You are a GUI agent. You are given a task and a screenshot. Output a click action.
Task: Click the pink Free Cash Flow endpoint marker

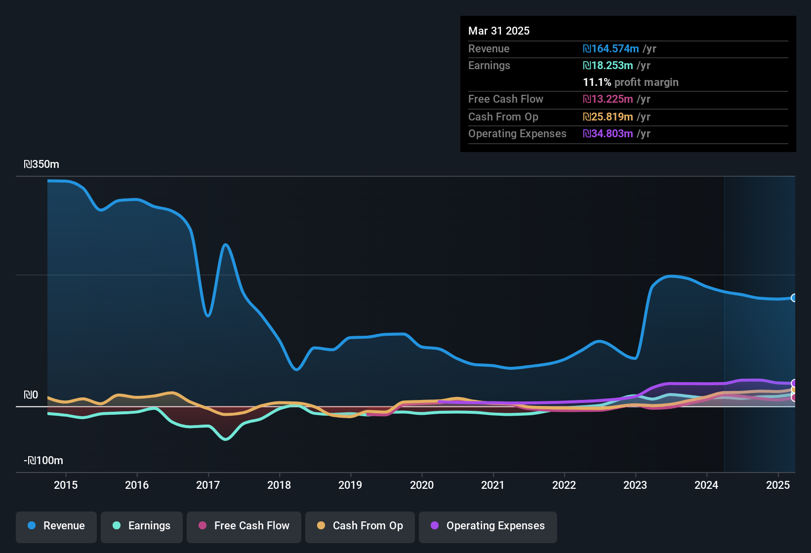click(794, 397)
